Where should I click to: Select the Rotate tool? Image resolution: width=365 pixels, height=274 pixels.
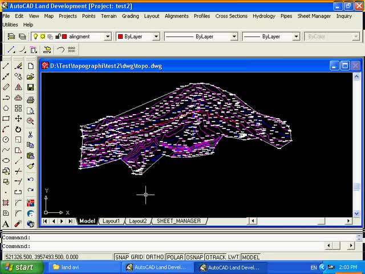[x=18, y=129]
